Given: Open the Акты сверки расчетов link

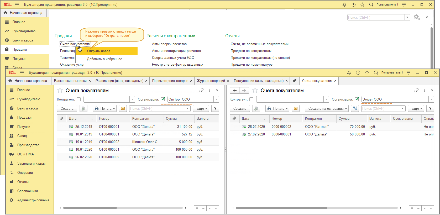Looking at the screenshot, I should point(169,44).
